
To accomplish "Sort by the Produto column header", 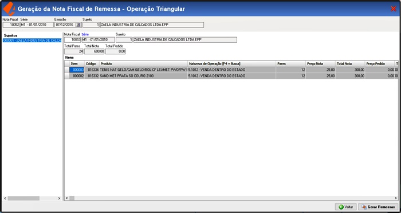I will 143,63.
